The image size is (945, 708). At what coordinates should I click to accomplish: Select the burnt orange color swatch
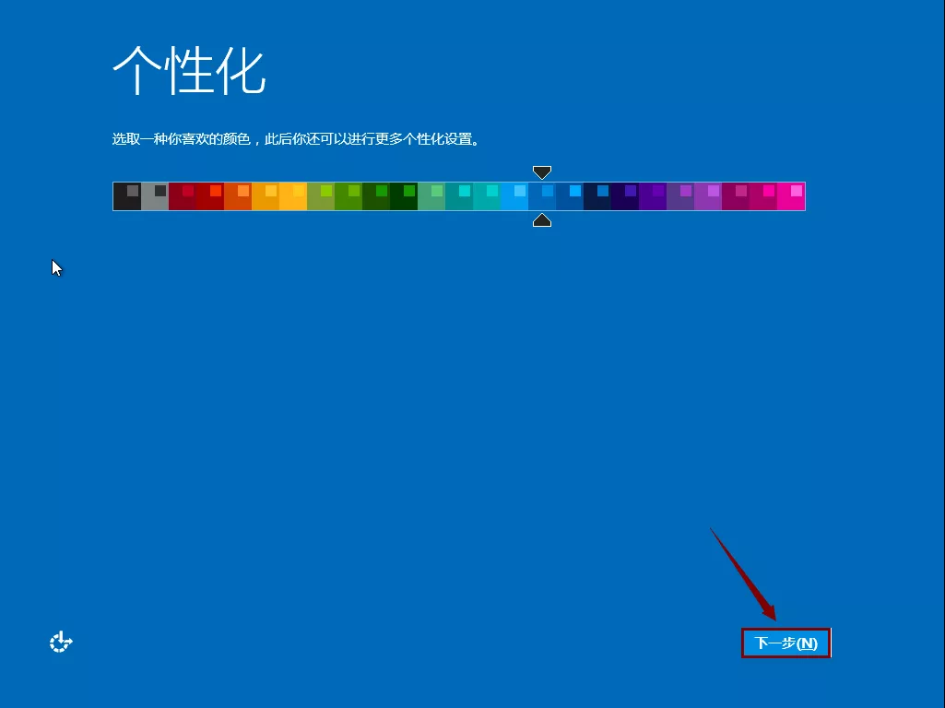[238, 196]
